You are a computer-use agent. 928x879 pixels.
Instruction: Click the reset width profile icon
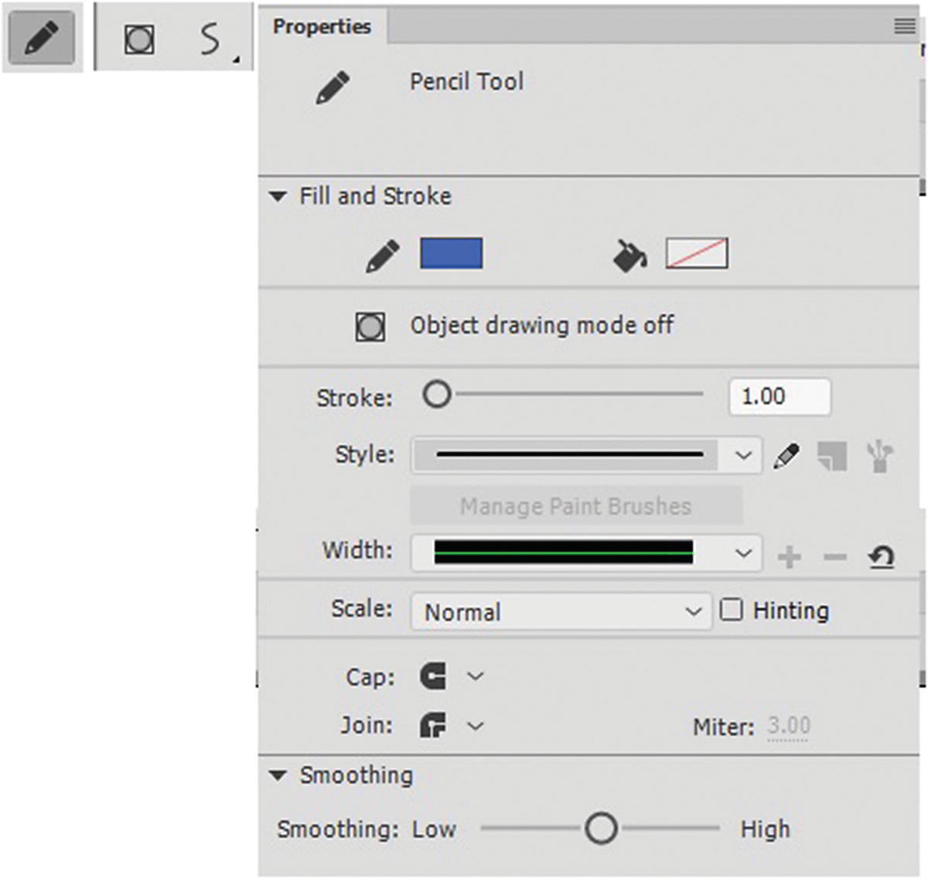click(x=881, y=556)
